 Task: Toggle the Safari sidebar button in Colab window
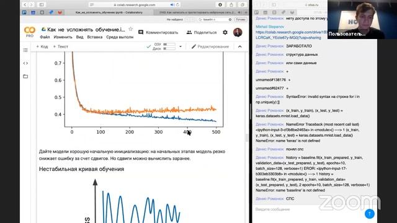click(x=42, y=4)
